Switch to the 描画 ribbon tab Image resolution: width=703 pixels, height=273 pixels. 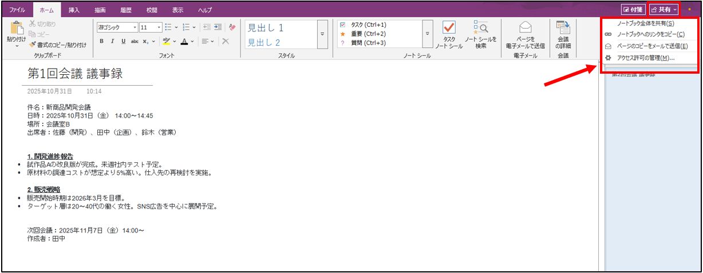click(100, 10)
